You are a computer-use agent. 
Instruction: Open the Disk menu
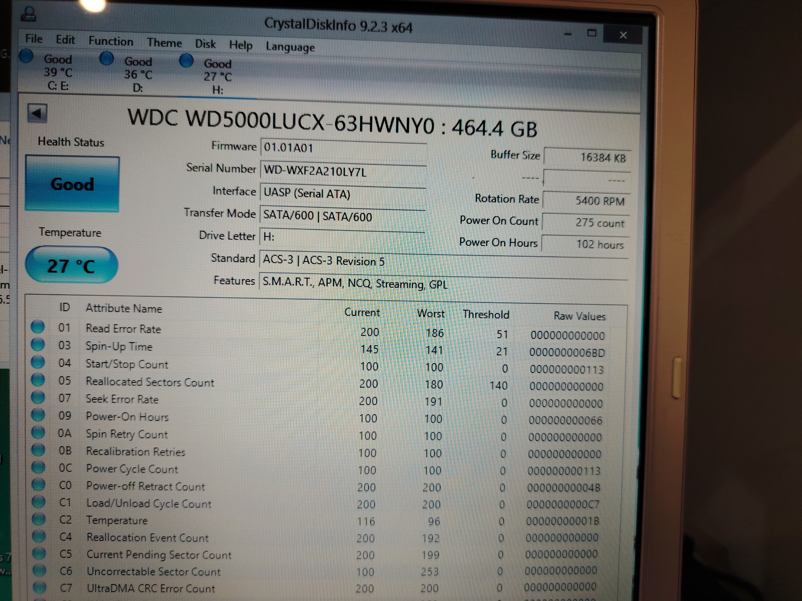(205, 44)
